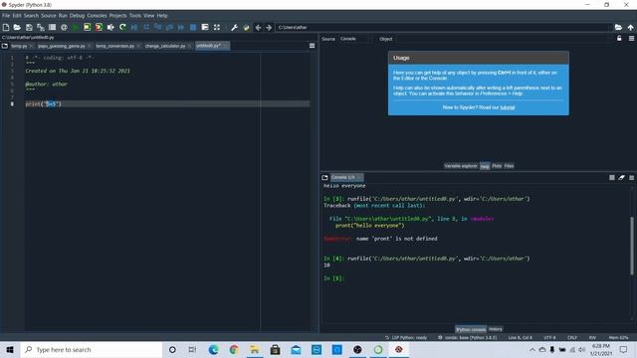Click print statement on line 8
Viewport: 637px width, 358px height.
pyautogui.click(x=43, y=103)
